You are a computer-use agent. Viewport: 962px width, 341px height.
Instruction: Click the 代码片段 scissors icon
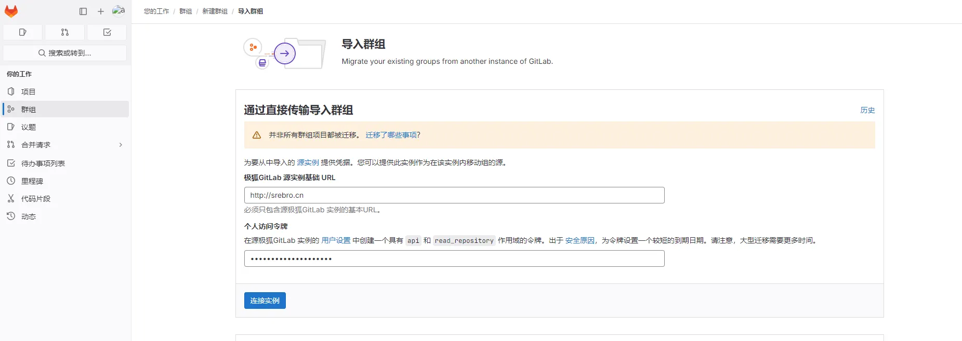point(11,199)
